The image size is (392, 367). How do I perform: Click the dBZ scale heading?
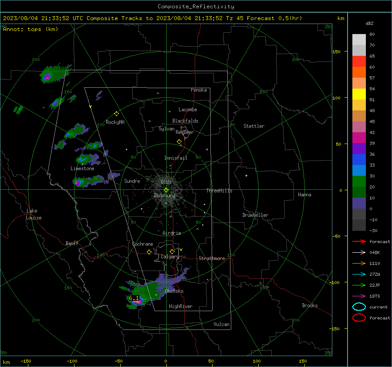pos(369,23)
